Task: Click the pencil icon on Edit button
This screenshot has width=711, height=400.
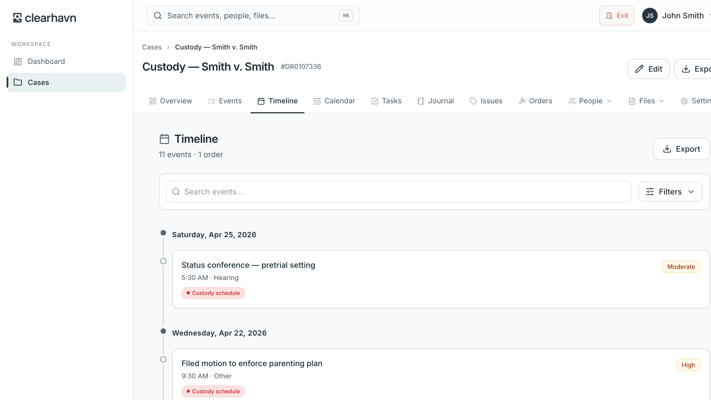Action: [639, 69]
